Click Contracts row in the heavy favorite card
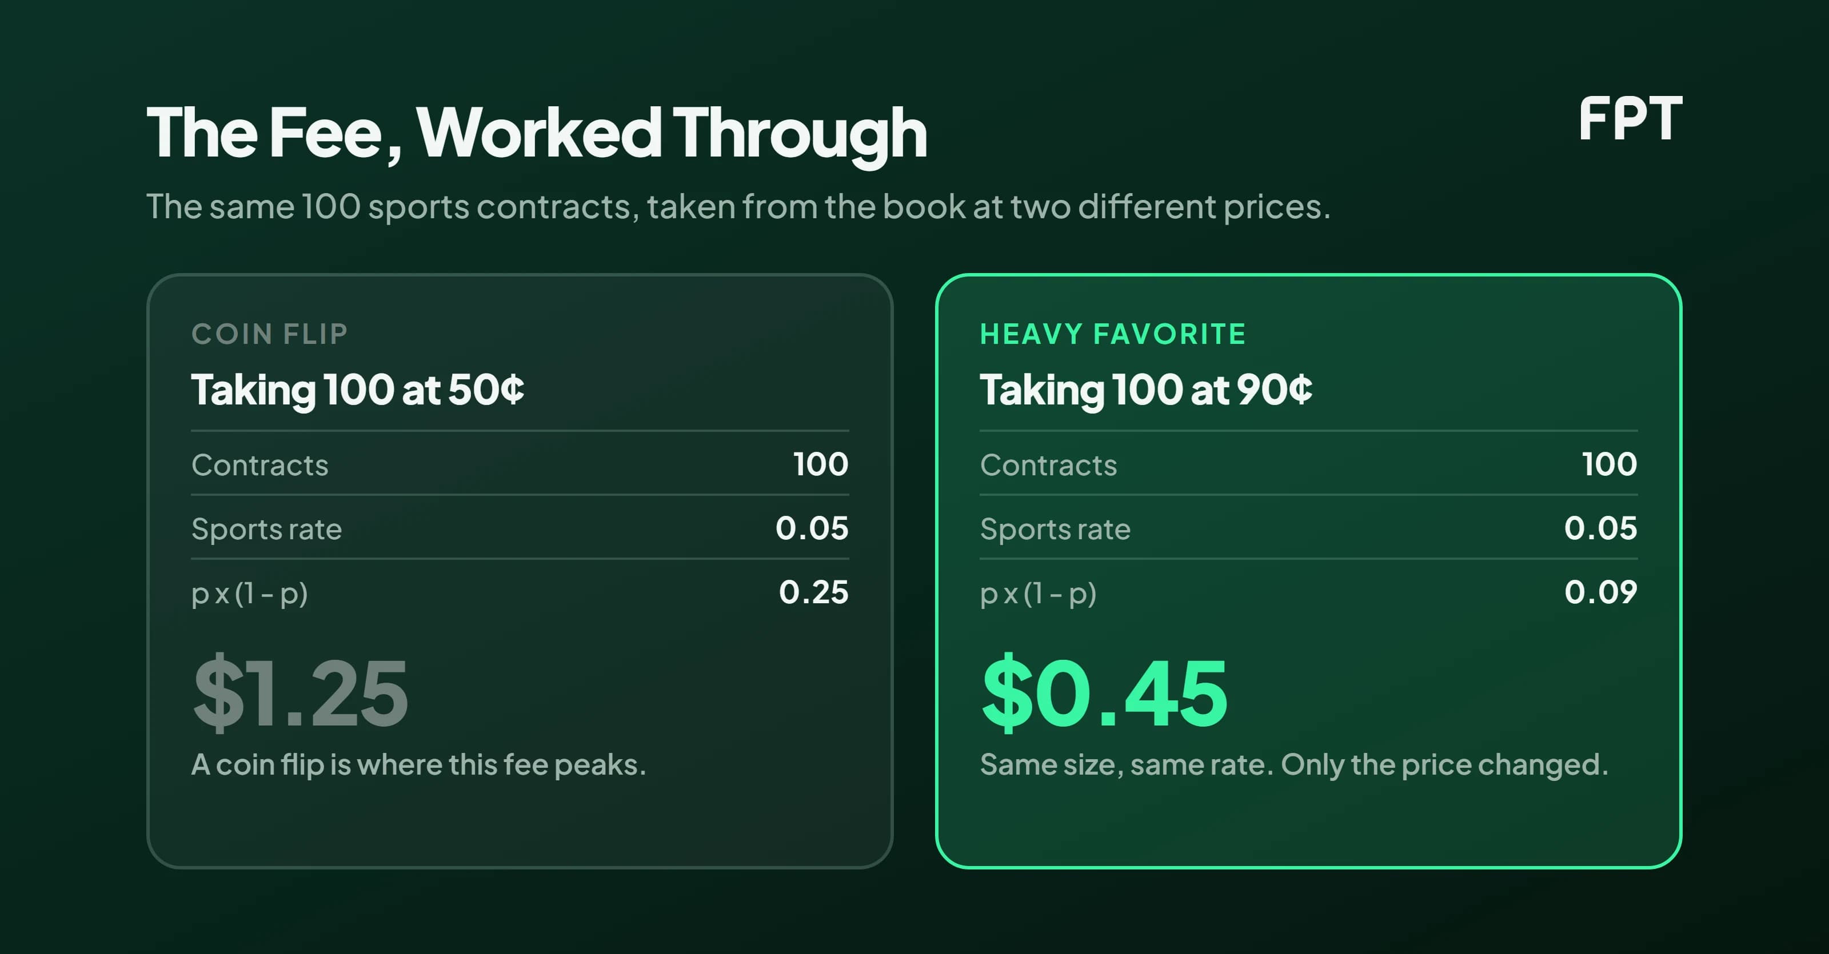 pos(1308,464)
